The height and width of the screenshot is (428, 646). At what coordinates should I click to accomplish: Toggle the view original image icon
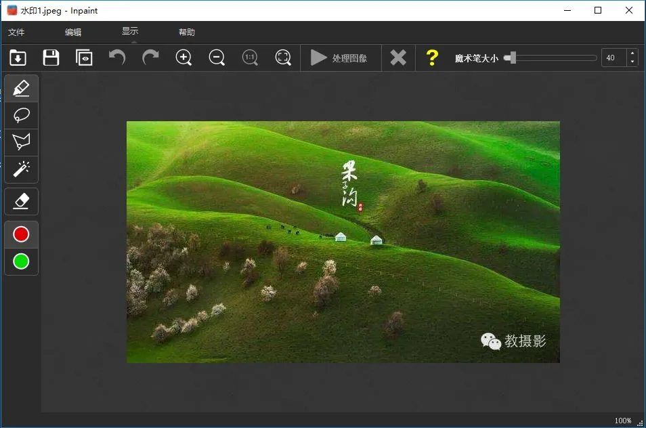84,58
